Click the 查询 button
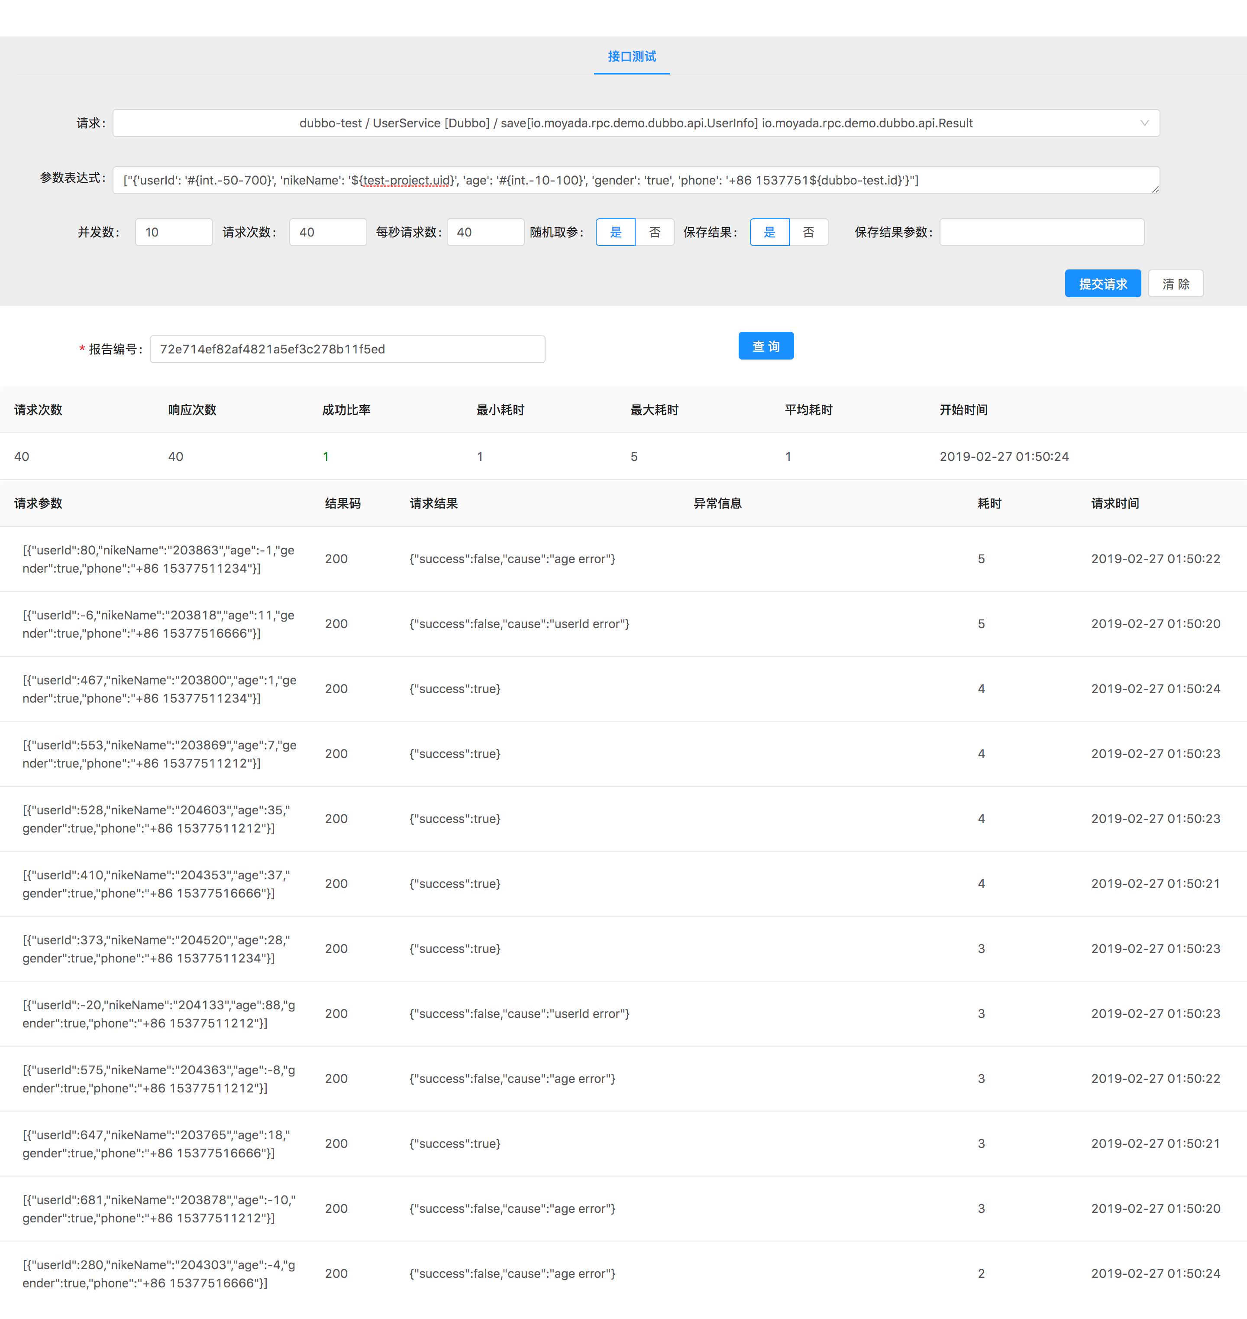 [x=766, y=347]
